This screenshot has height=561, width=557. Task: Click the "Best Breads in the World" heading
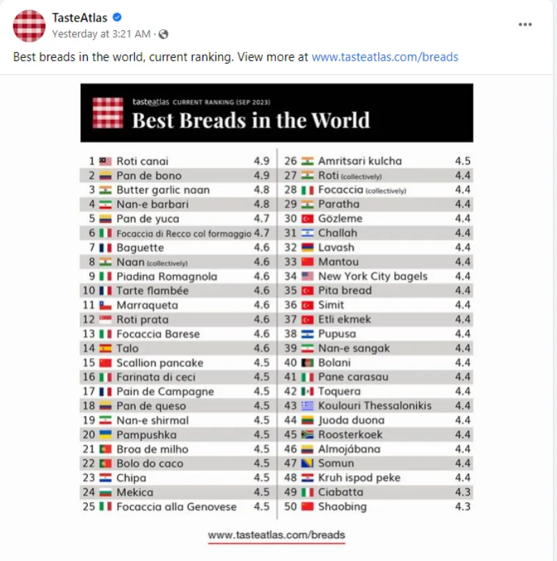251,120
